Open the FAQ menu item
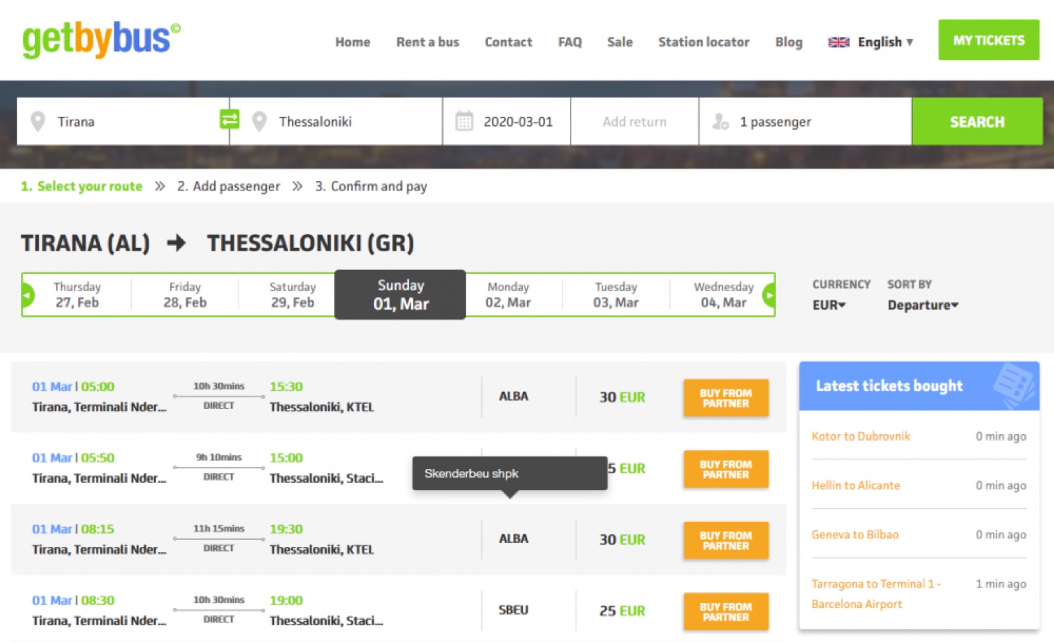This screenshot has height=643, width=1054. [570, 42]
